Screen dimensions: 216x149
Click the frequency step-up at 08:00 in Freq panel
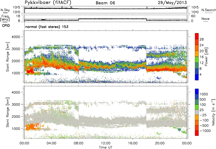coord(79,19)
